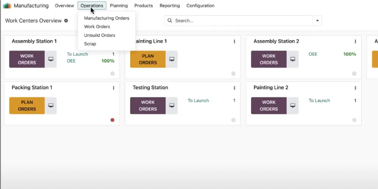Screen dimensions: 378x189
Task: Open the Overview menu
Action: (x=64, y=6)
